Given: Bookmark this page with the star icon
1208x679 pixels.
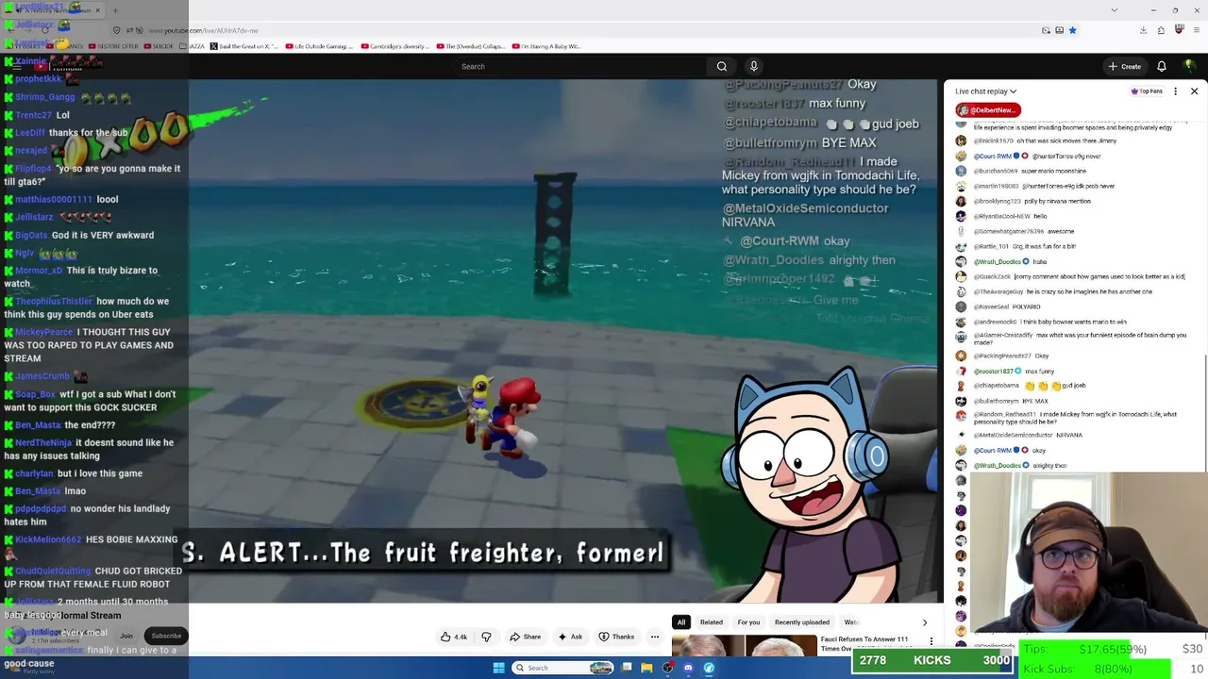Looking at the screenshot, I should pyautogui.click(x=1073, y=30).
